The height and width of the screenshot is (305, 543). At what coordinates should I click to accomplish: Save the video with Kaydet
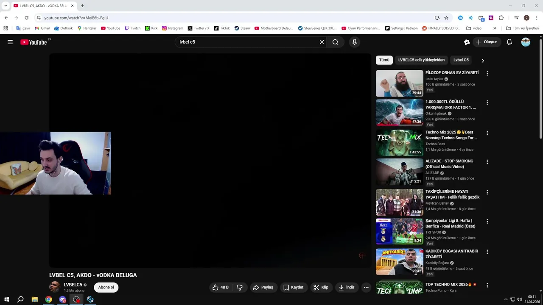[293, 287]
